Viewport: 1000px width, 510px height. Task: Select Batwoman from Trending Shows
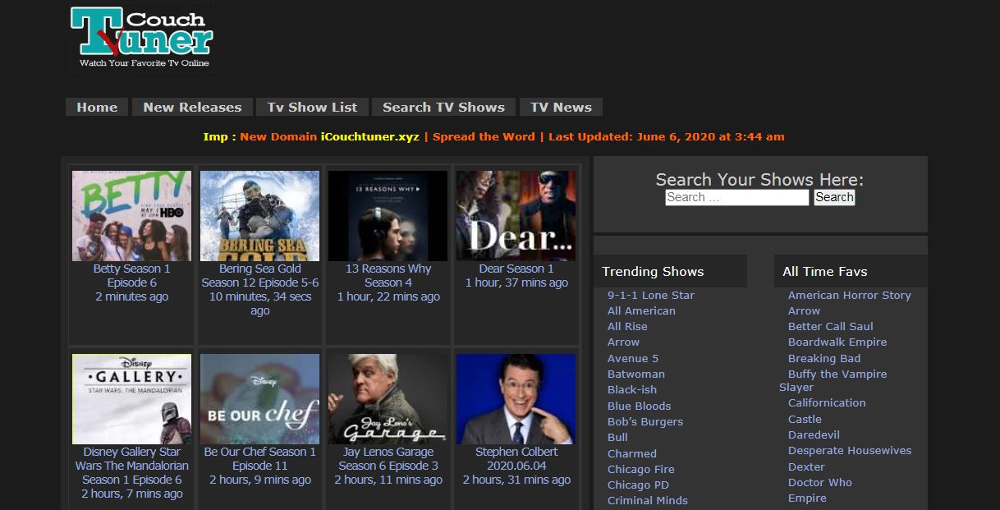point(636,374)
